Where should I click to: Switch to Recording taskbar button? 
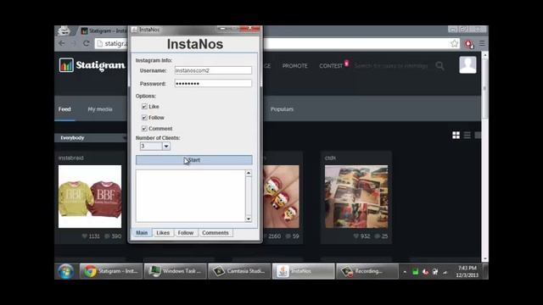coord(367,271)
